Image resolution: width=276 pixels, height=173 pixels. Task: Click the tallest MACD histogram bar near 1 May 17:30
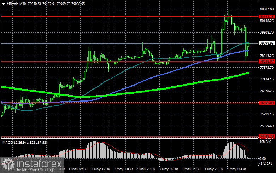pyautogui.click(x=94, y=150)
